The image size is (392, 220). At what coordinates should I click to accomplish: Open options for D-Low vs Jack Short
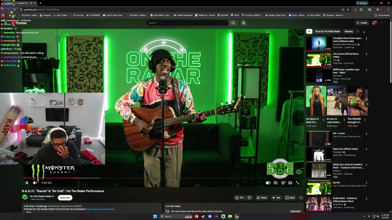pyautogui.click(x=344, y=120)
